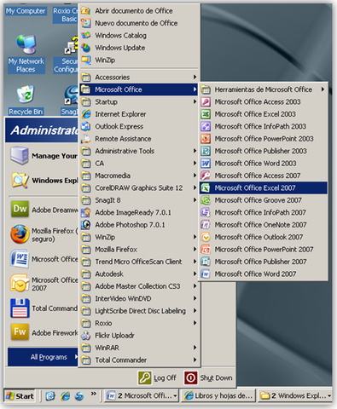This screenshot has width=337, height=409.
Task: Open the LightScribe Direct Disc Labeling folder
Action: [139, 311]
